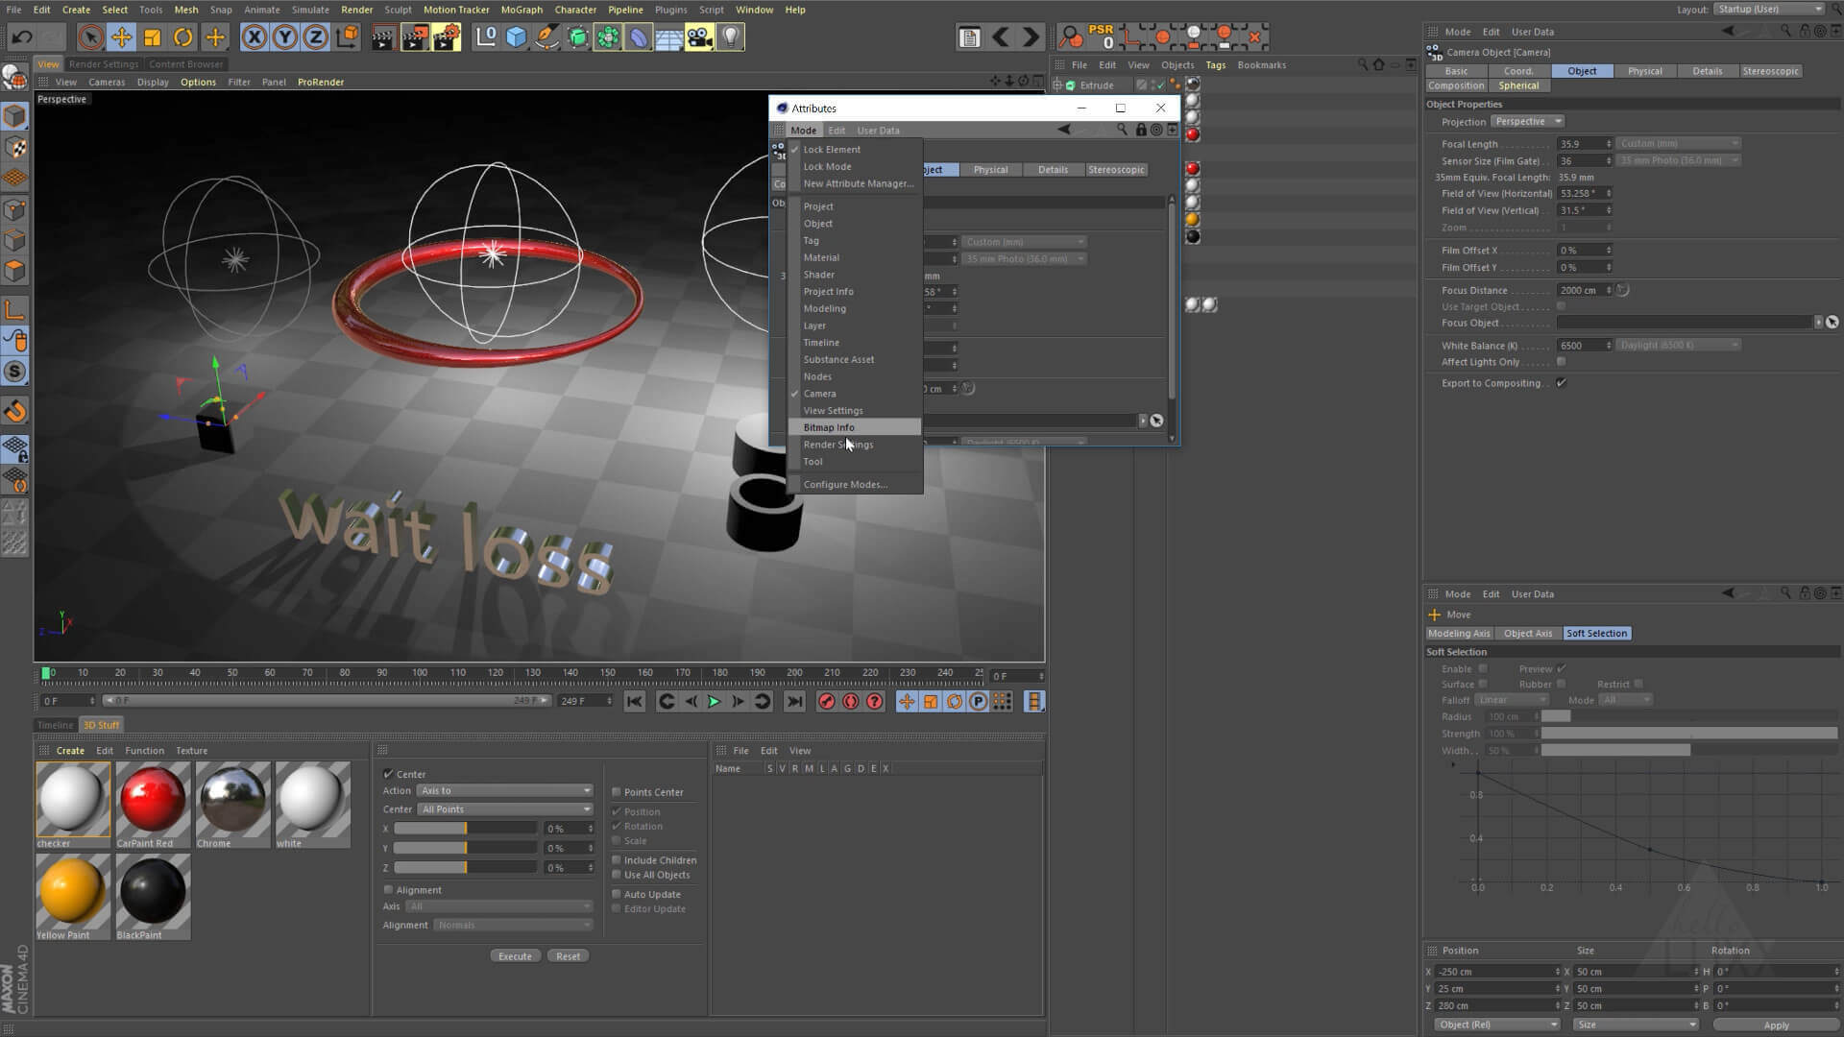The height and width of the screenshot is (1037, 1844).
Task: Click the Record Active Objects button
Action: coord(826,702)
